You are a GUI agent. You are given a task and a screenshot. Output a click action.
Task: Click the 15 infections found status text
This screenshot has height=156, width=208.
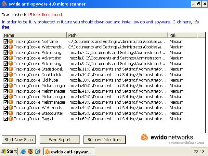point(45,15)
